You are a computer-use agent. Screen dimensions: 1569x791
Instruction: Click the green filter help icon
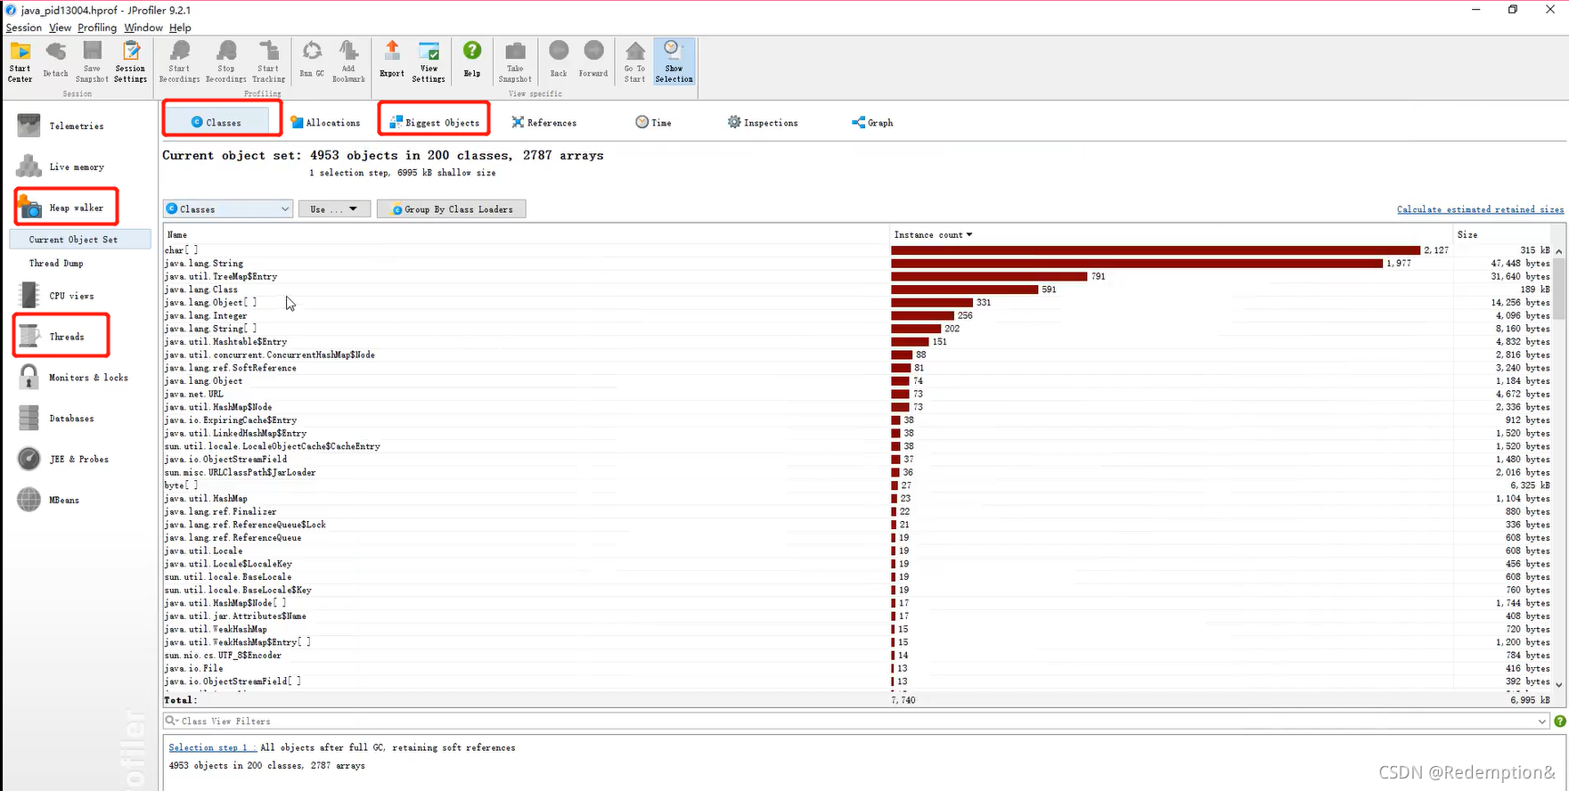tap(1560, 722)
